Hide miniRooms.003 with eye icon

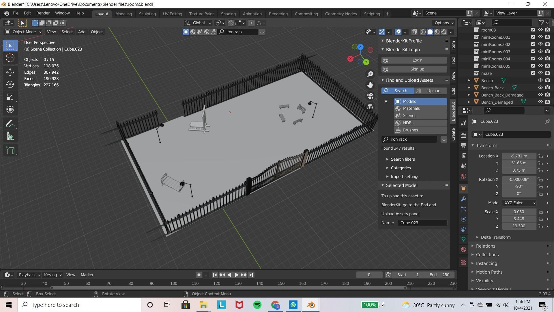[x=540, y=51]
